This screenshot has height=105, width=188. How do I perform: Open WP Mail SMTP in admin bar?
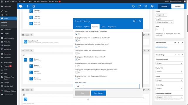click(55, 1)
